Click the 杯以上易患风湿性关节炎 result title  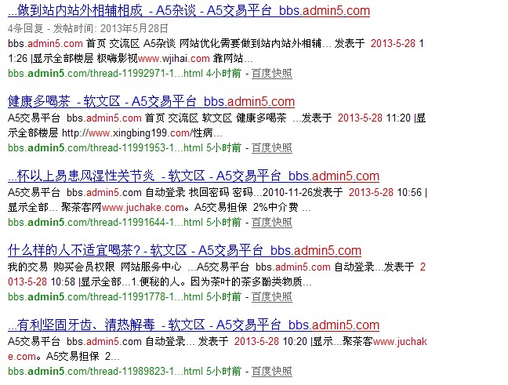click(193, 176)
